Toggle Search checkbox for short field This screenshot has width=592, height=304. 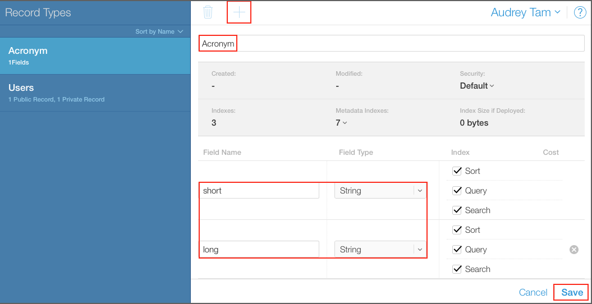(x=457, y=210)
